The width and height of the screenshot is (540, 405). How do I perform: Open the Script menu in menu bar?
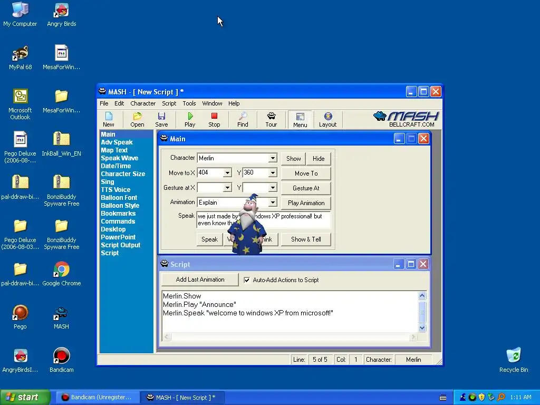point(169,103)
